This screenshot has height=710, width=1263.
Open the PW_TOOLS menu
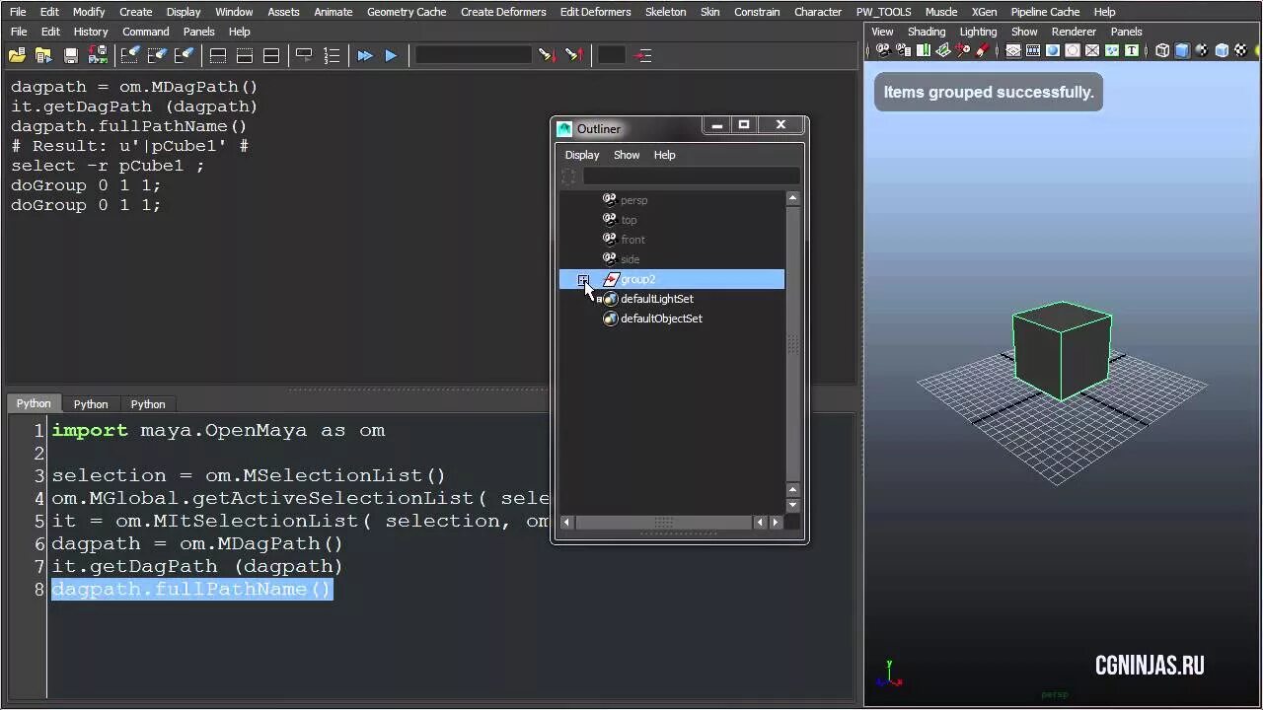pos(884,12)
